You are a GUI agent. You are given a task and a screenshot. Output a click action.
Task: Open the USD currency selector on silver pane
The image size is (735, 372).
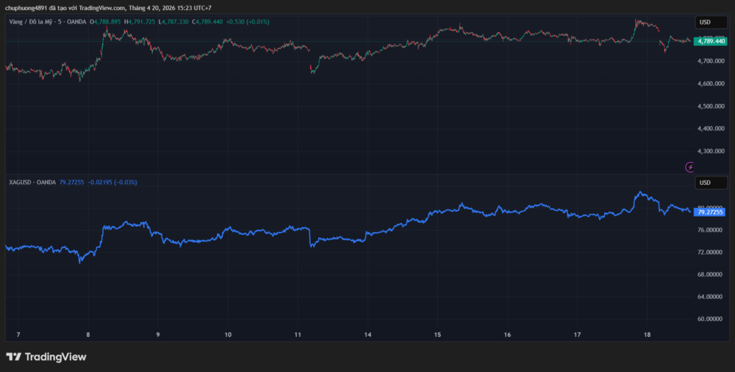tap(705, 183)
